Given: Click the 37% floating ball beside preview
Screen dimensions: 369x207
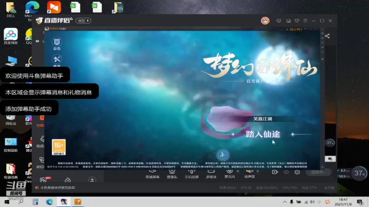Looking at the screenshot, I should pyautogui.click(x=330, y=143).
